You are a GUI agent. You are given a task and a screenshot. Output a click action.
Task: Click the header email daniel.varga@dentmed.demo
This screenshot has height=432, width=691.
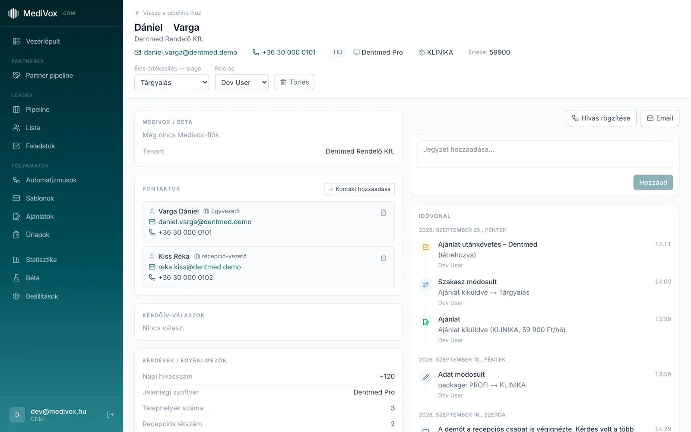190,52
